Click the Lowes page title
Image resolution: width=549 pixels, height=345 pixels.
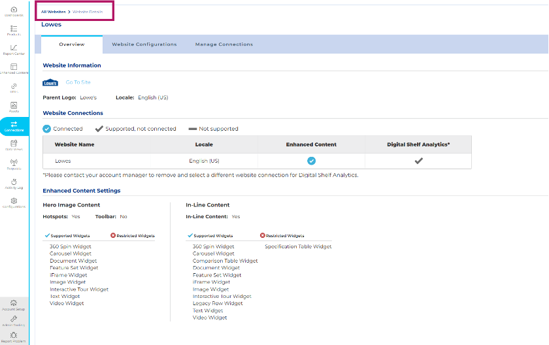pos(51,24)
